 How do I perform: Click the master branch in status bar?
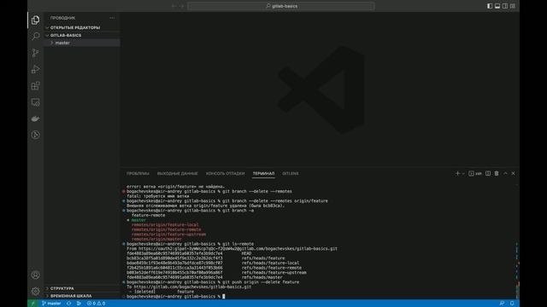51,304
